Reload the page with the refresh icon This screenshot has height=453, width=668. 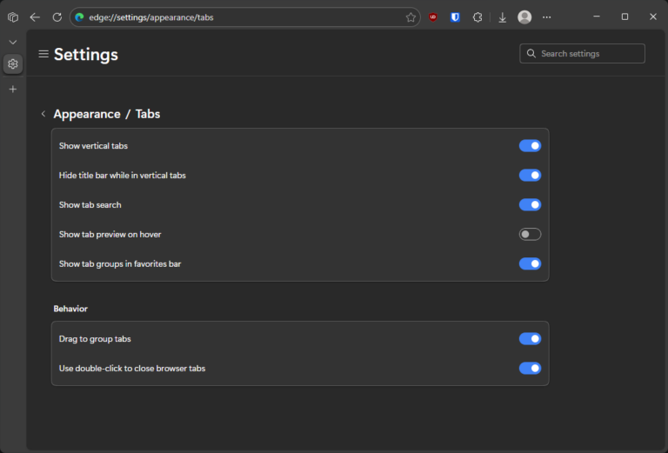click(57, 17)
